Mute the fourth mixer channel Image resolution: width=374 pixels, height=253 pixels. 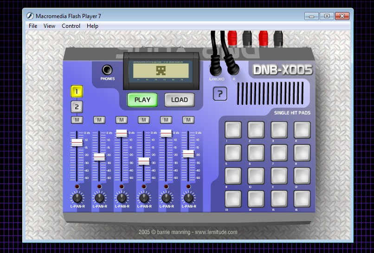tap(144, 120)
